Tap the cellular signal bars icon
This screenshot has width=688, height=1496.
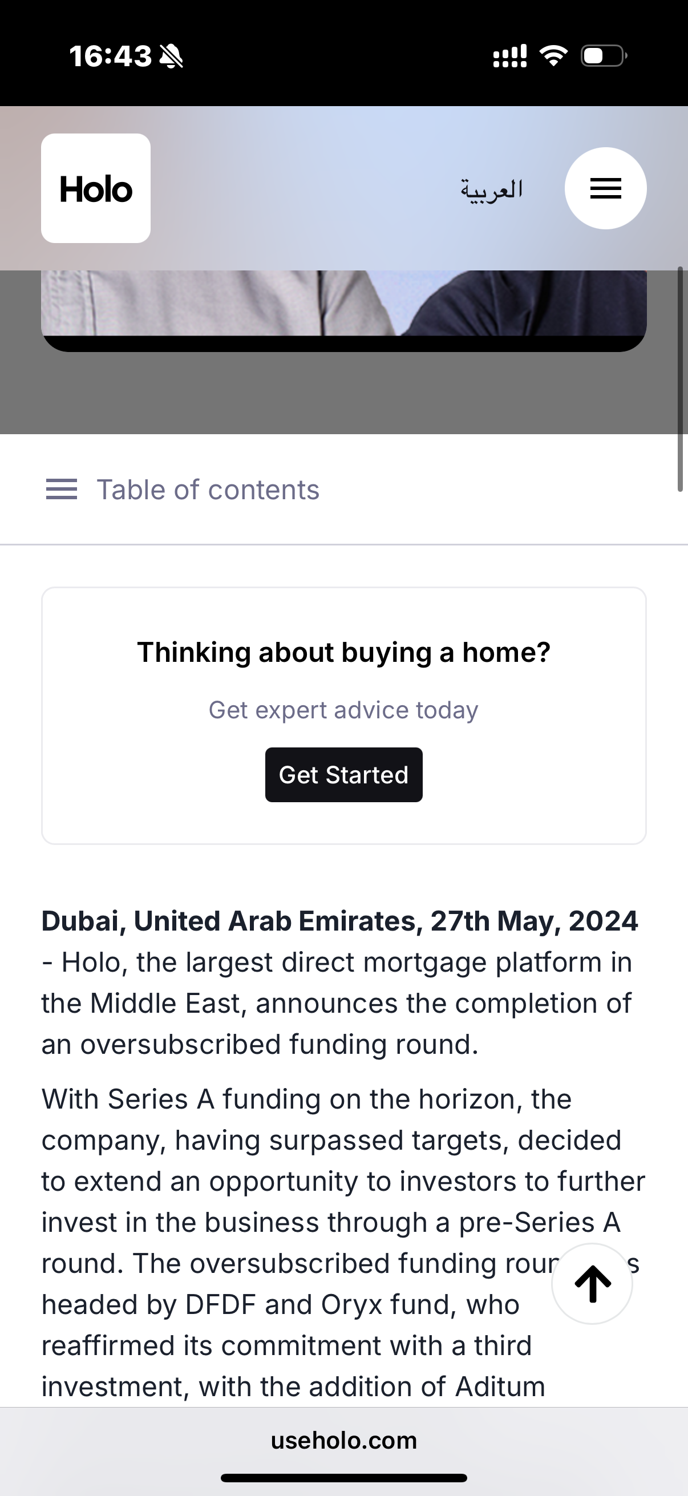(510, 56)
